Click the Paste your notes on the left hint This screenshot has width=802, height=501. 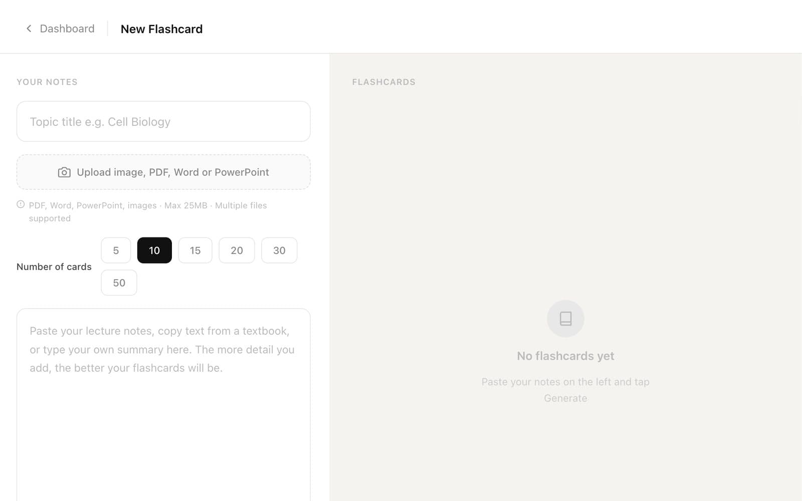pyautogui.click(x=565, y=390)
